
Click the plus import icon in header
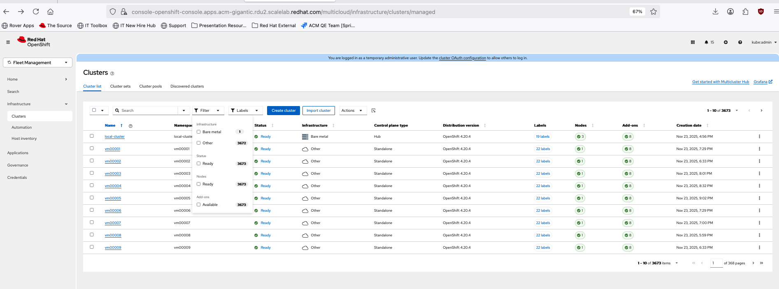(x=726, y=42)
